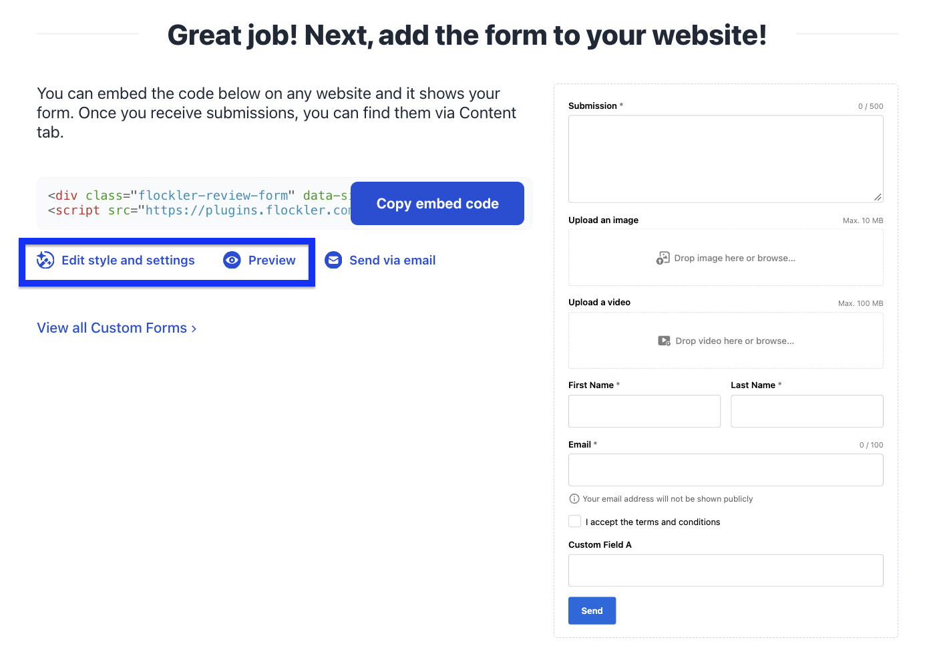Focus the Submission text area
The height and width of the screenshot is (660, 931).
coord(725,159)
